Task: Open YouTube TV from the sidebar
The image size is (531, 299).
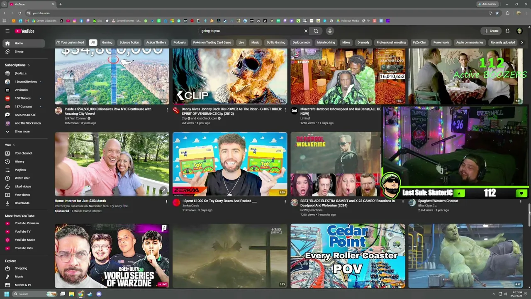Action: 24,232
